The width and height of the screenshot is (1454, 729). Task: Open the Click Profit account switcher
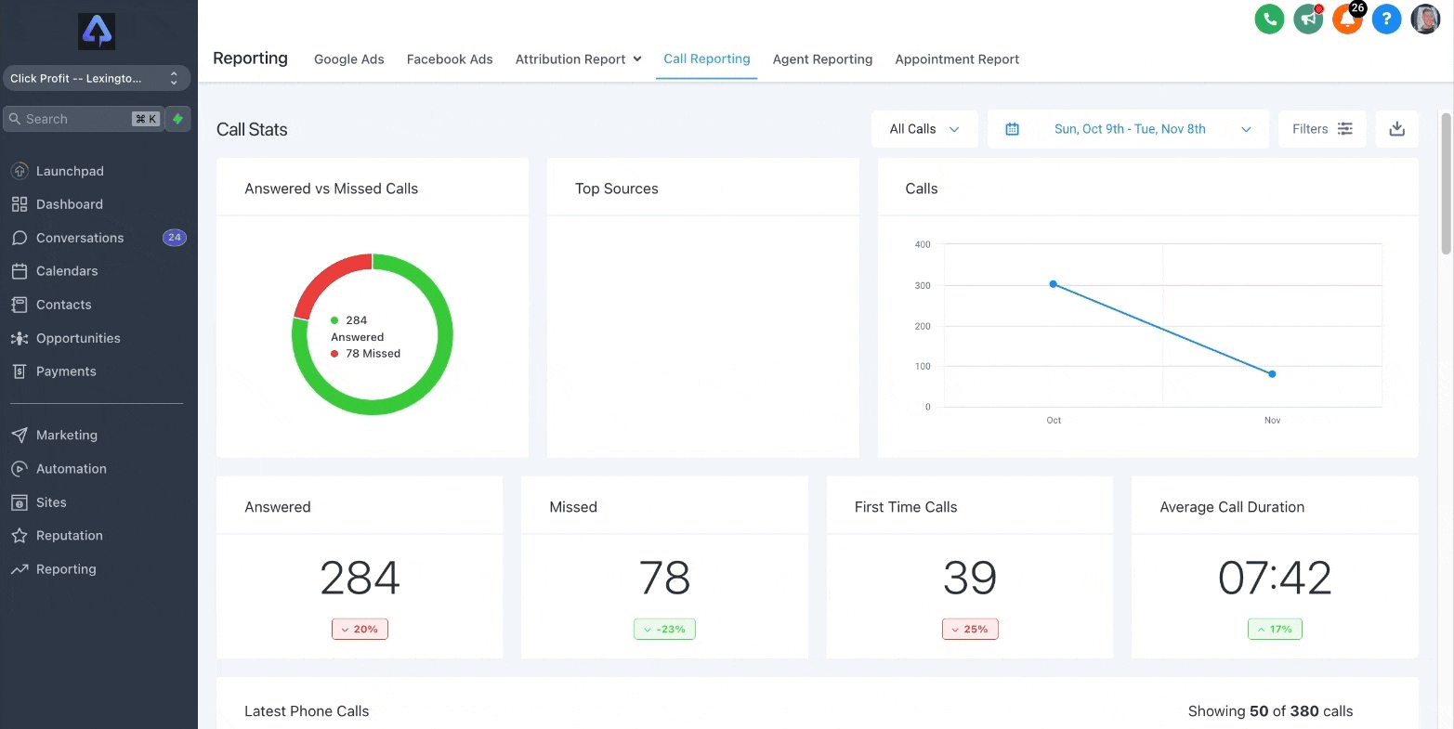(x=95, y=78)
